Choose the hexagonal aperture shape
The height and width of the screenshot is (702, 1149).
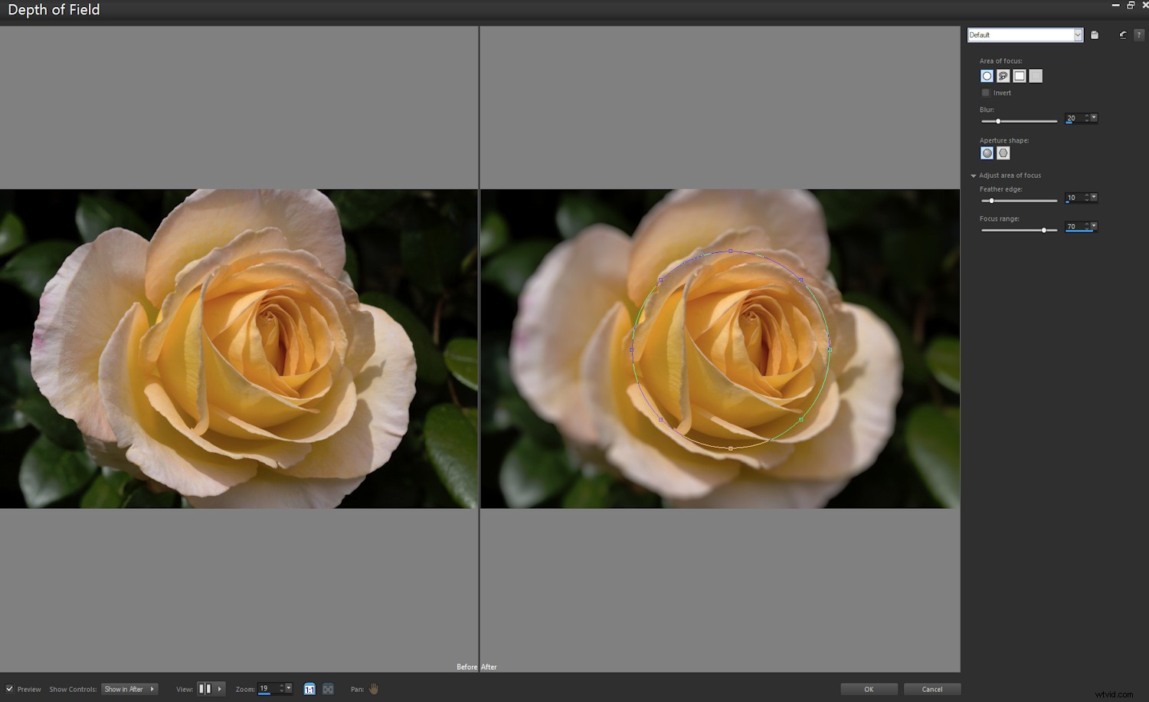[1003, 153]
